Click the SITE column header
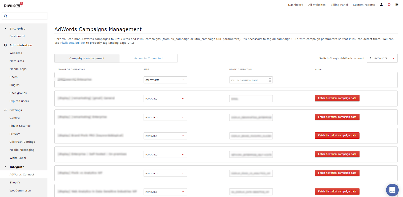Screen dimensions: 403x197 [146, 70]
